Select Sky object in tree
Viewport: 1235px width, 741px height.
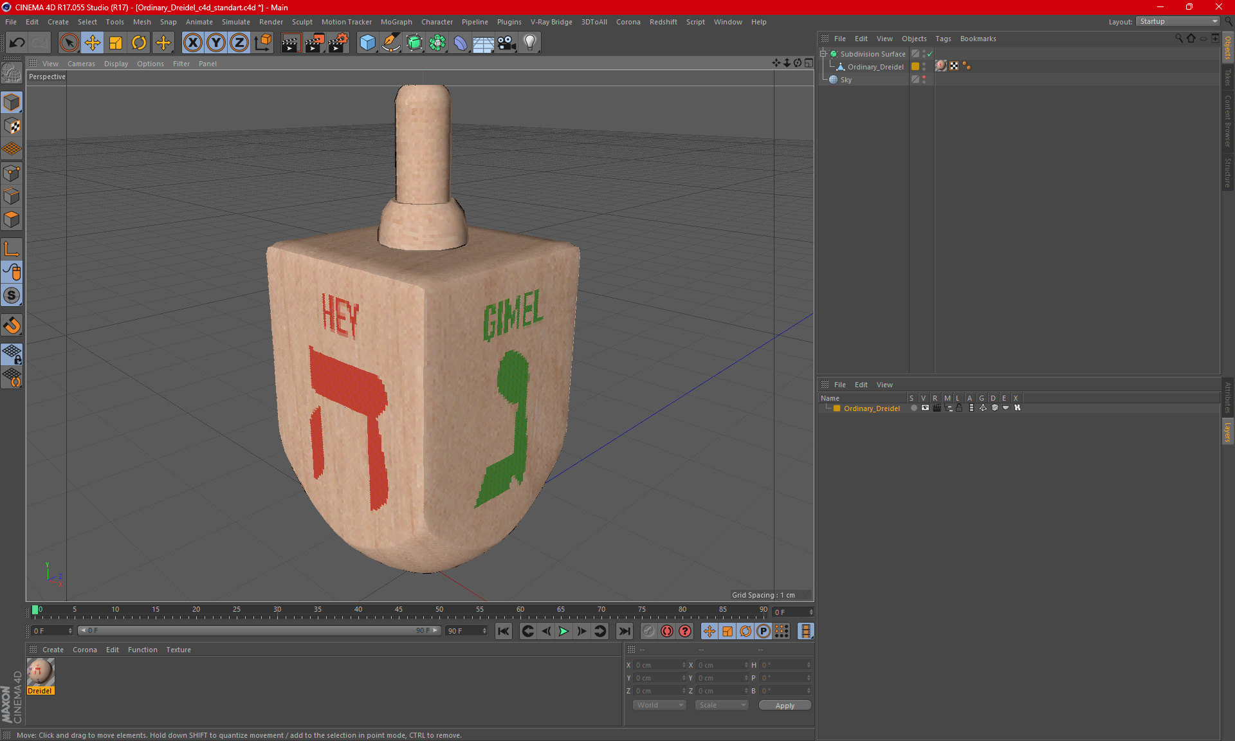(846, 80)
